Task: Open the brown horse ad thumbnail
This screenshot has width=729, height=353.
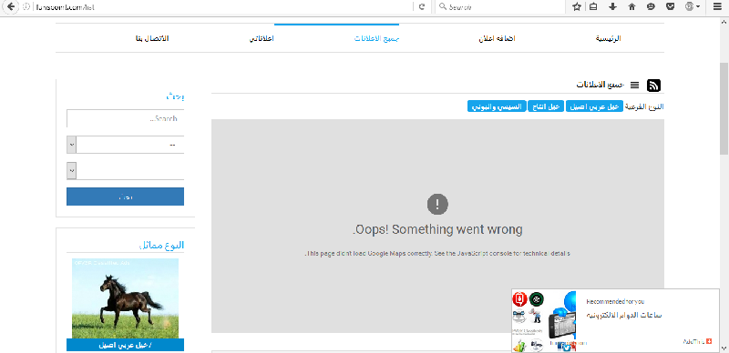Action: point(126,298)
